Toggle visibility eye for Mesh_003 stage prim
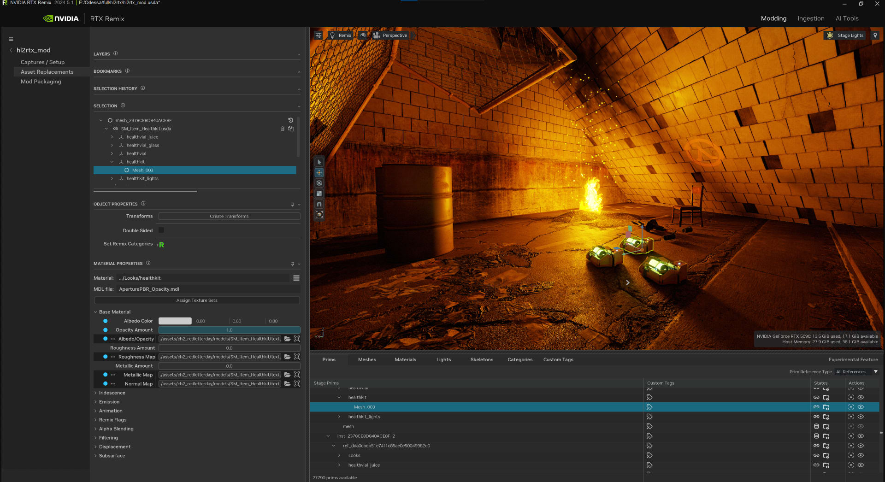 (x=861, y=407)
